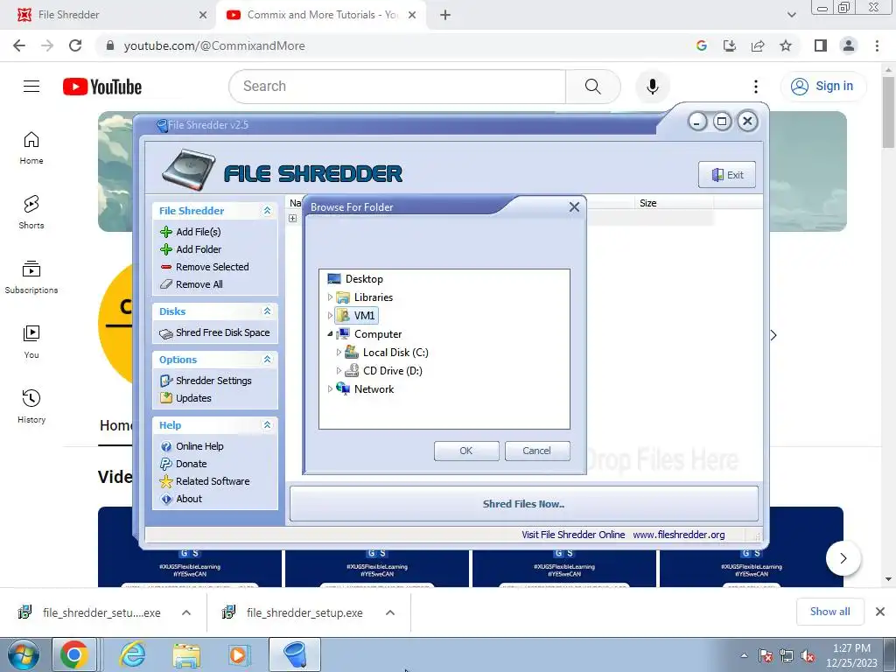Click the YouTube logo
Screen dimensions: 896x672
point(102,87)
